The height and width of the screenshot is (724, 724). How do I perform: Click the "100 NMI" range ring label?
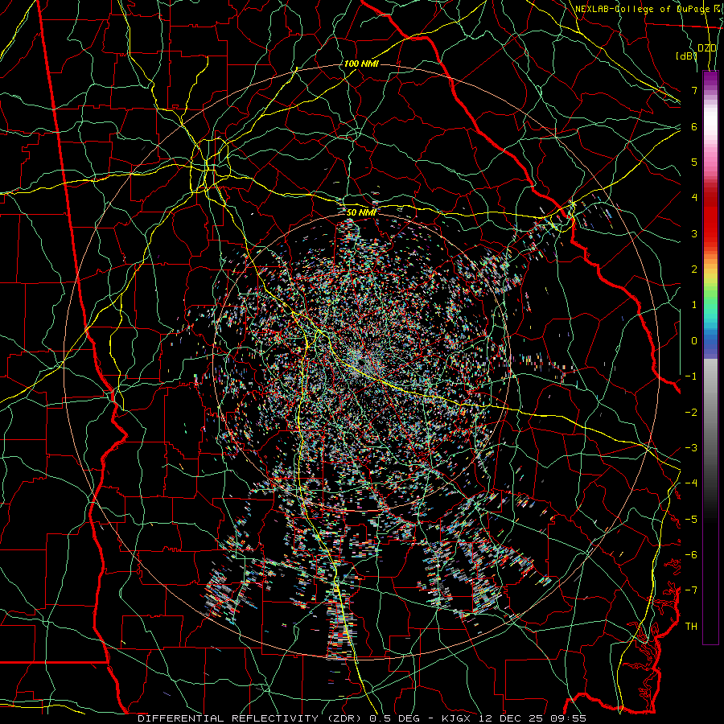(361, 64)
